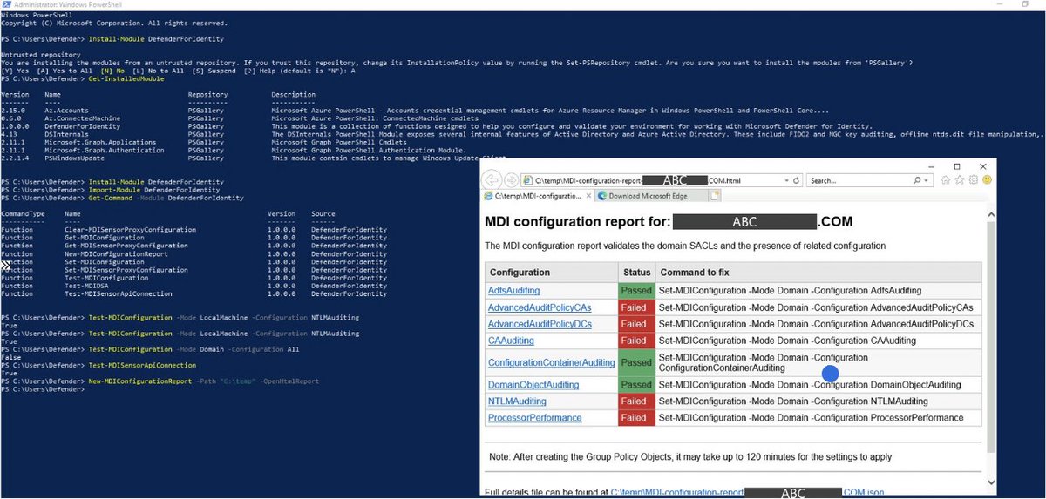Screen dimensions: 1046x499
Task: Open the IE Tools gear menu
Action: click(972, 180)
